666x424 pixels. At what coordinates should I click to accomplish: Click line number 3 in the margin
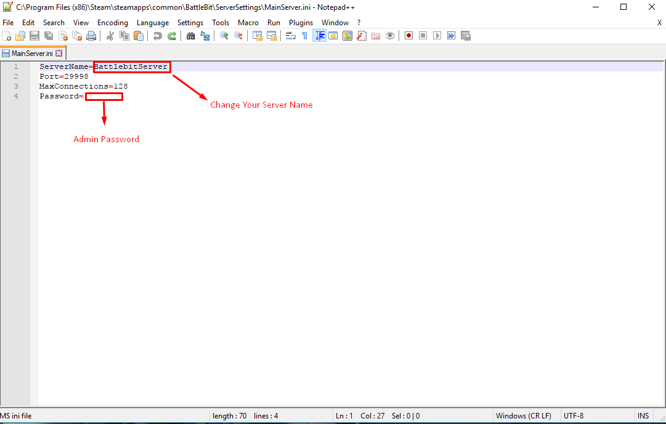pyautogui.click(x=16, y=86)
